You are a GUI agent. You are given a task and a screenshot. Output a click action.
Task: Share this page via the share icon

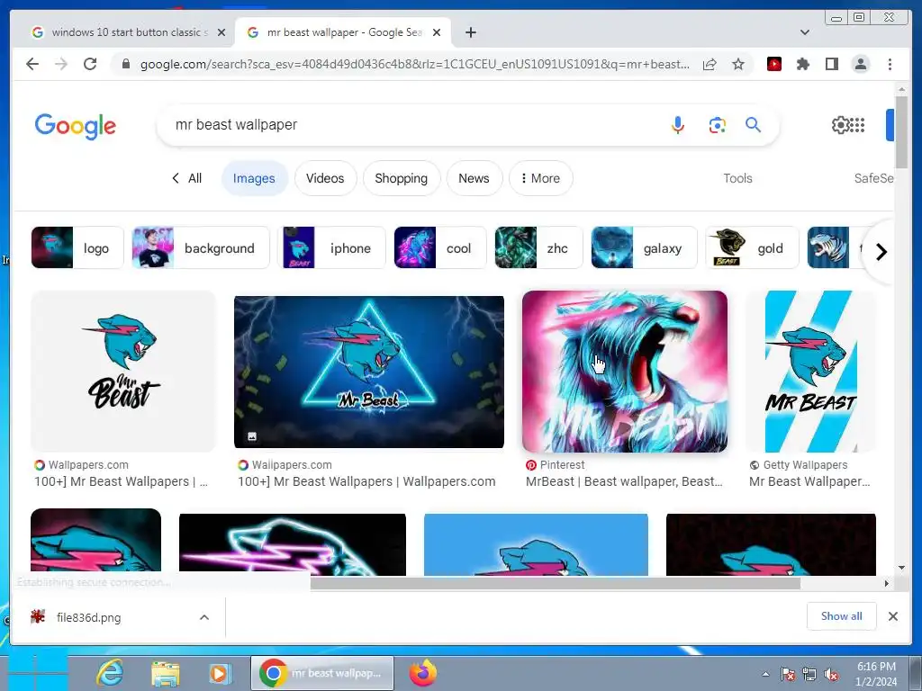710,64
